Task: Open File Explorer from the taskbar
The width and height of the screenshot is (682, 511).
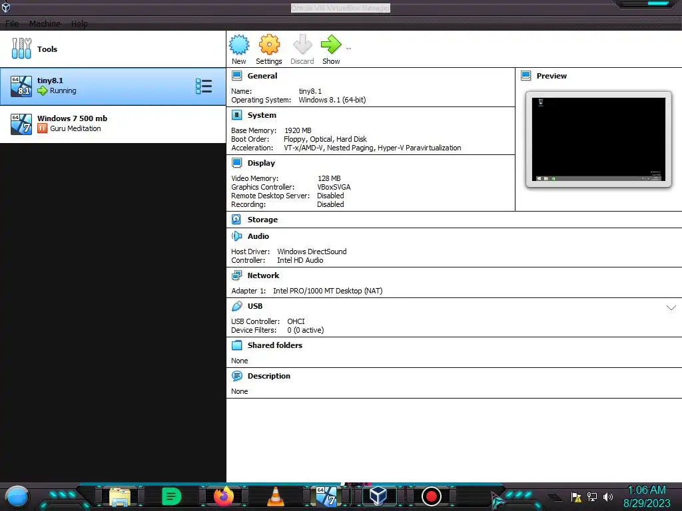Action: coord(120,497)
